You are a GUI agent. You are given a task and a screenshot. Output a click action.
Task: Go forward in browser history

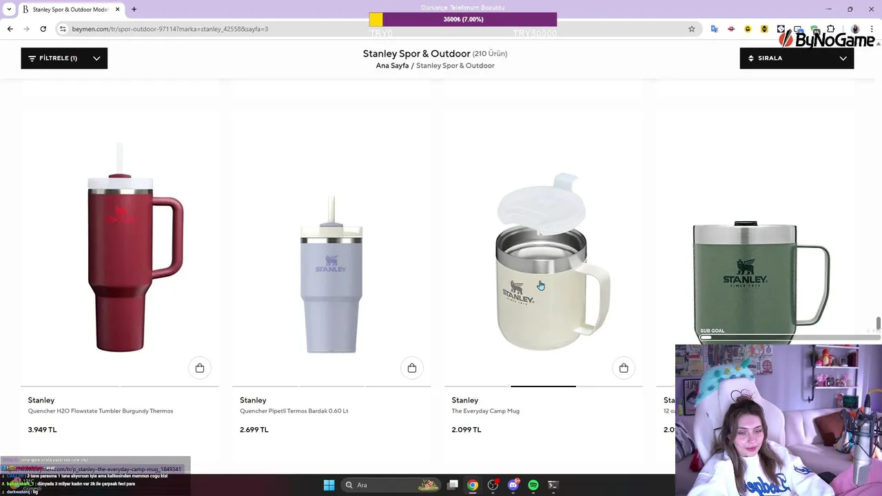pos(26,29)
